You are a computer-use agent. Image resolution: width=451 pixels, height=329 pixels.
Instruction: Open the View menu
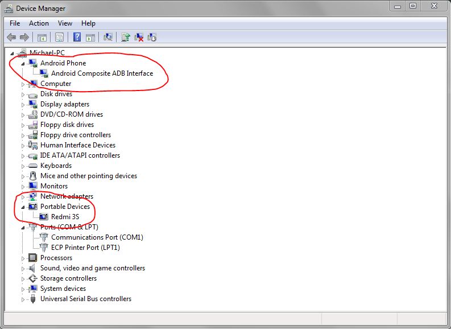click(x=65, y=23)
